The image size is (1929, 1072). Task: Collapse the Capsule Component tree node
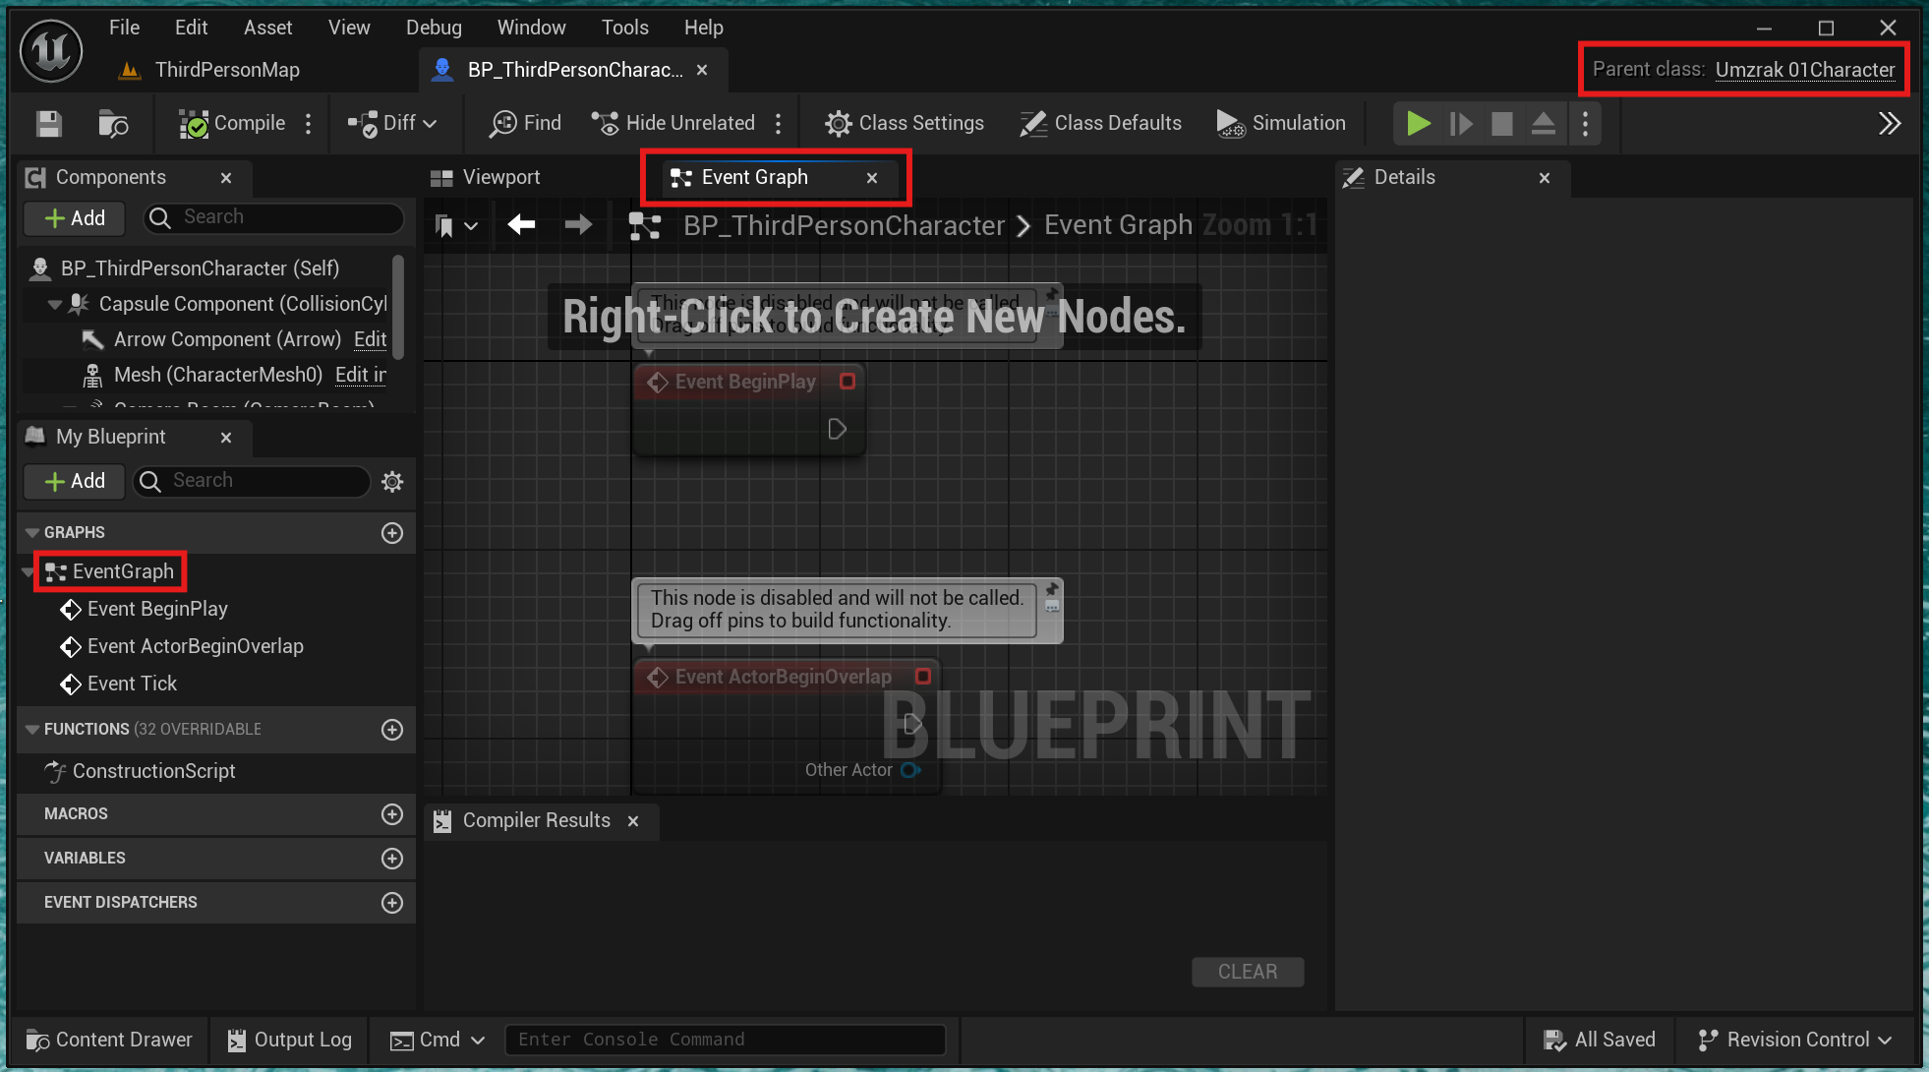point(55,305)
